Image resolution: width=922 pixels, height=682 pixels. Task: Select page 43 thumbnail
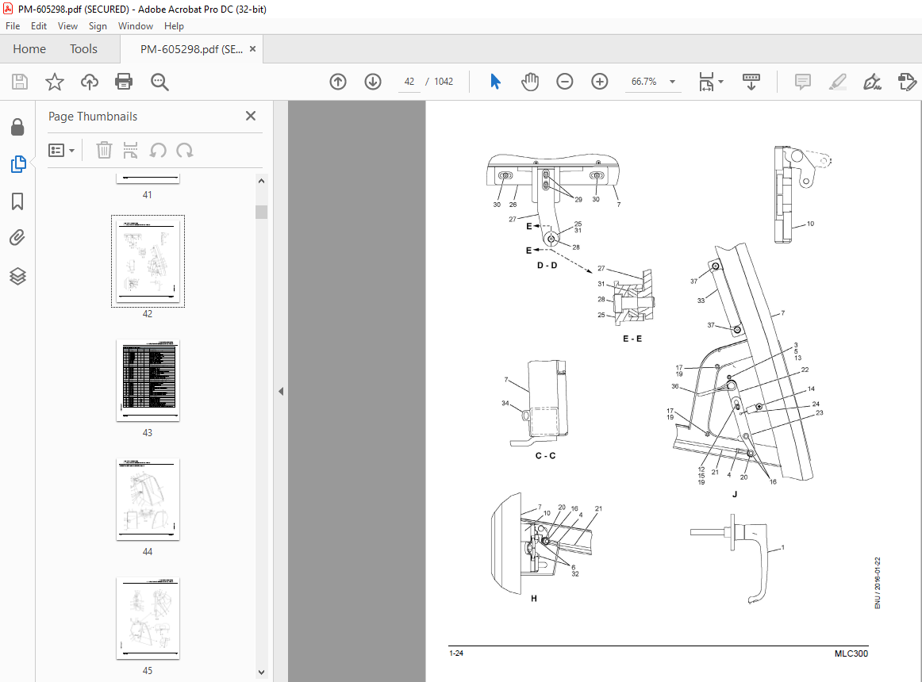point(148,381)
